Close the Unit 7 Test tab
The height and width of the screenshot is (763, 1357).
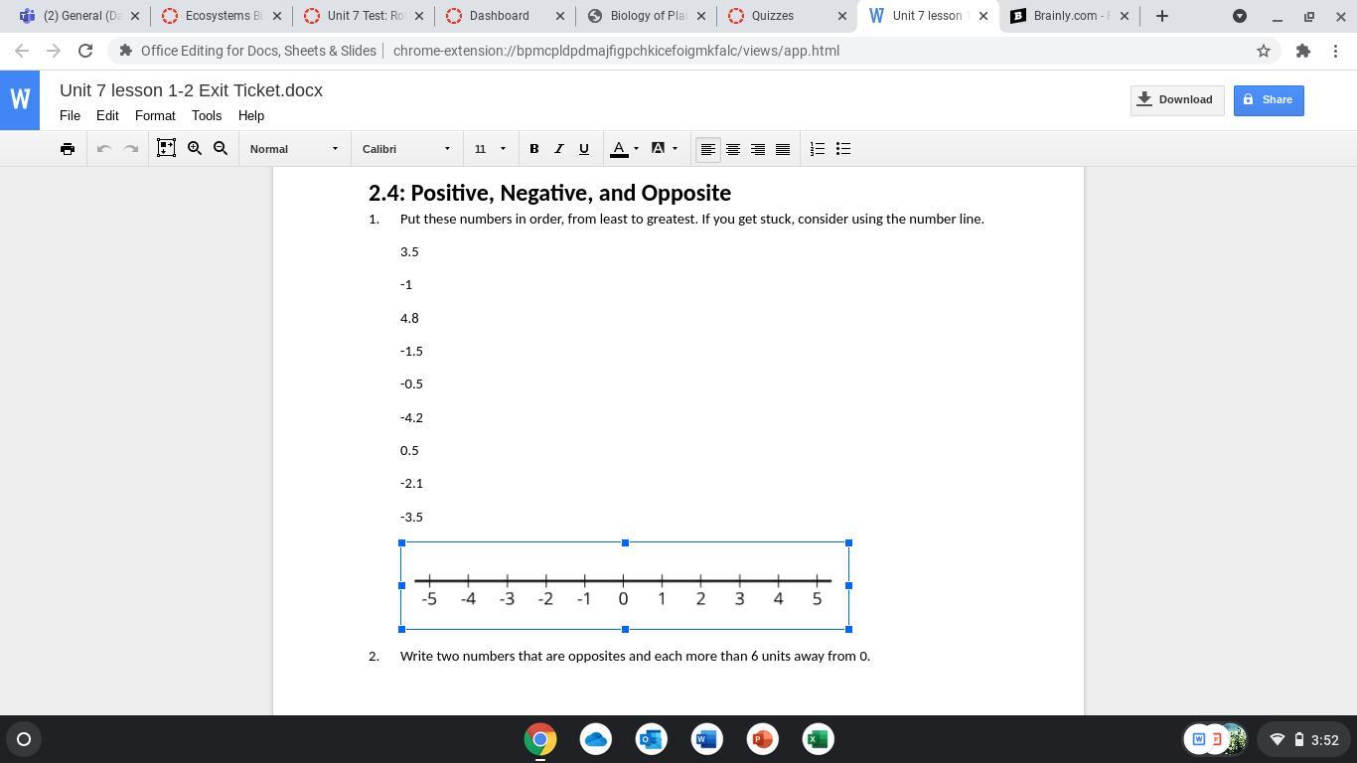418,16
